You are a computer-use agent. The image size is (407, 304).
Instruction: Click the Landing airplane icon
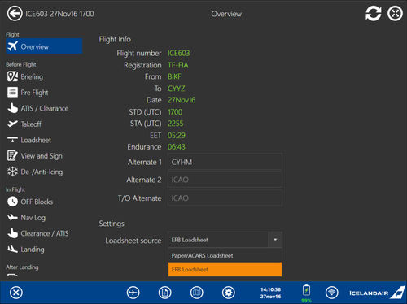click(12, 249)
